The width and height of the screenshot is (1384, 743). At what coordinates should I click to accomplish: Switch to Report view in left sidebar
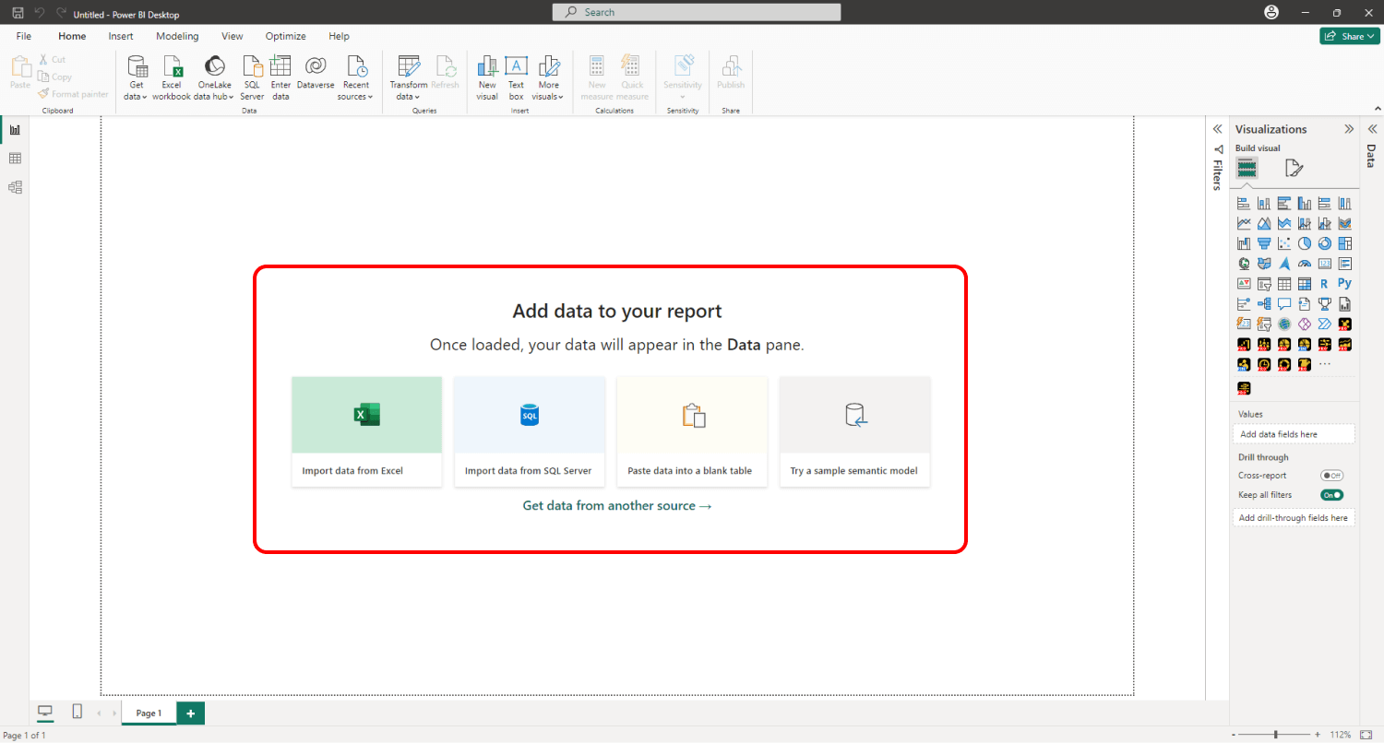click(x=15, y=130)
